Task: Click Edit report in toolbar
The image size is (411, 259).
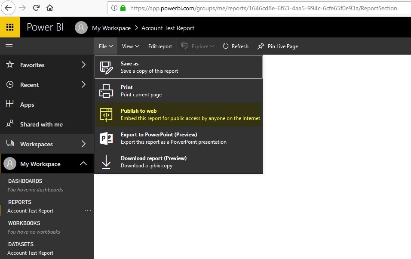Action: (160, 46)
